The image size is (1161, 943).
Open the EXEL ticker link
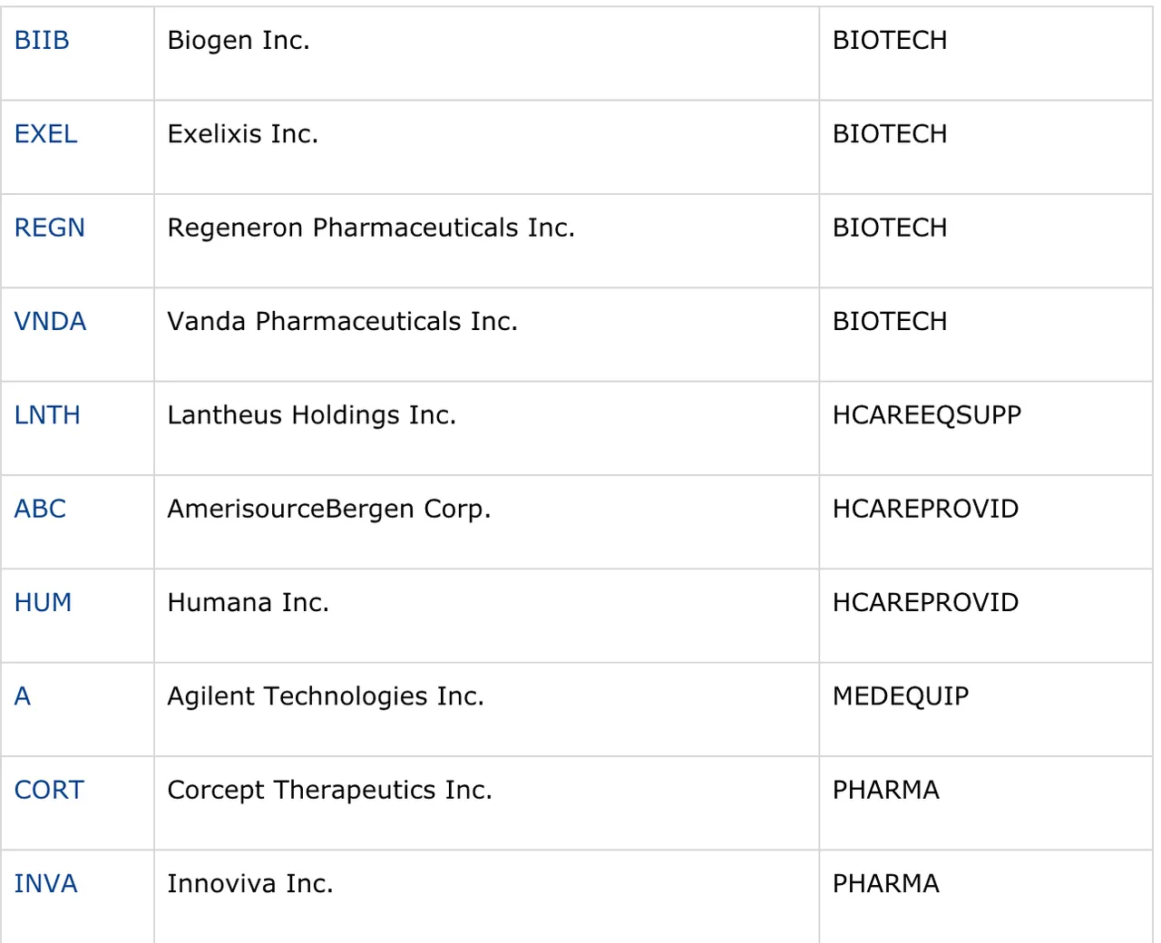[x=46, y=134]
